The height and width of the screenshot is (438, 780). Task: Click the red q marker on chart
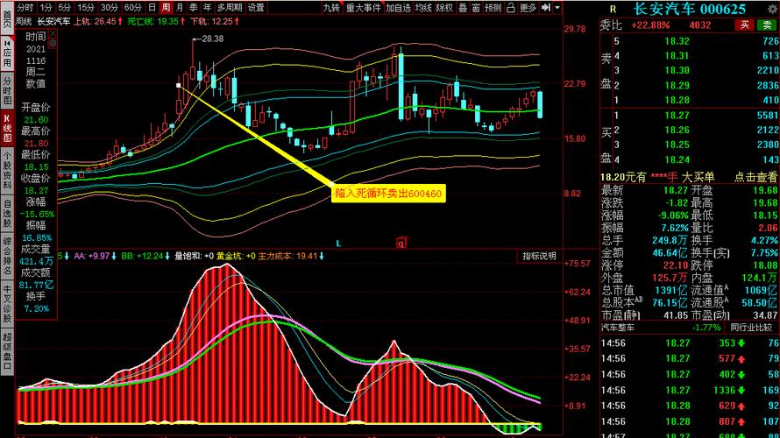401,243
